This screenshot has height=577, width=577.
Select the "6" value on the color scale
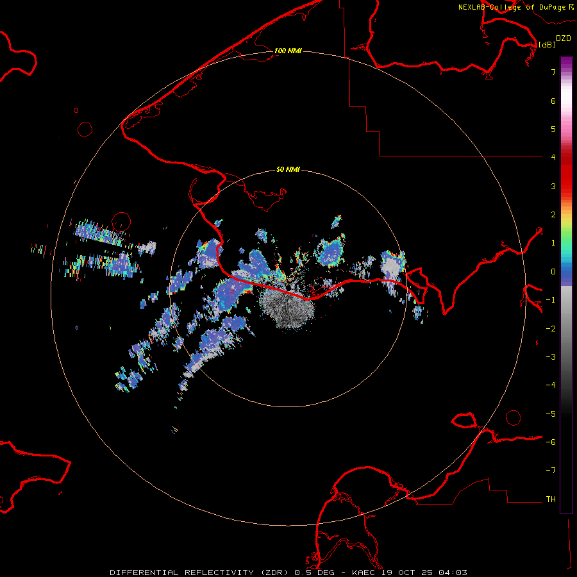coord(553,101)
